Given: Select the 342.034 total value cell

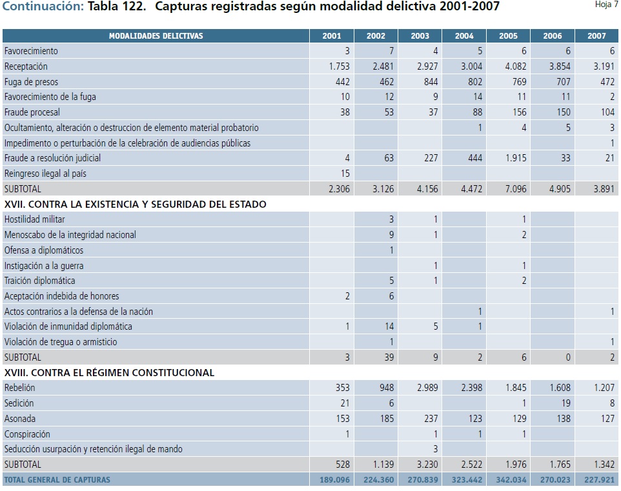Looking at the screenshot, I should 508,480.
